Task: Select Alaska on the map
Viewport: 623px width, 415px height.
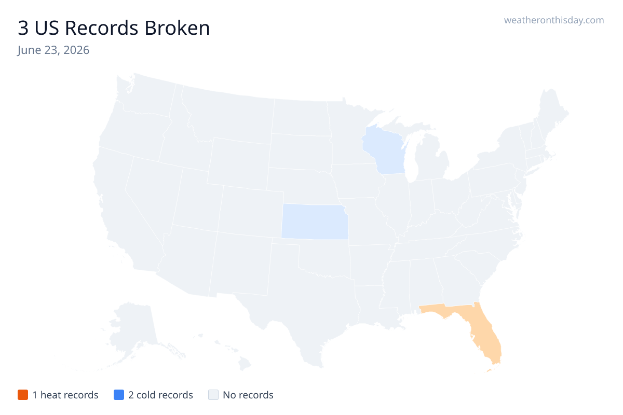Action: click(132, 332)
